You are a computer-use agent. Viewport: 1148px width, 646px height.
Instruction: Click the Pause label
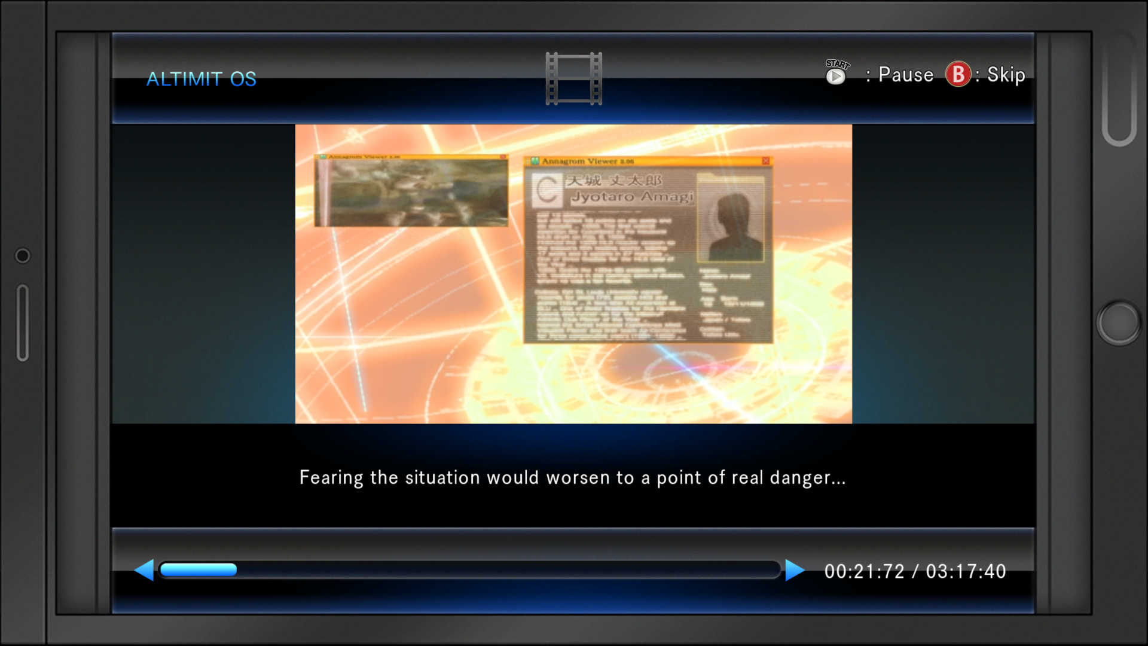905,75
